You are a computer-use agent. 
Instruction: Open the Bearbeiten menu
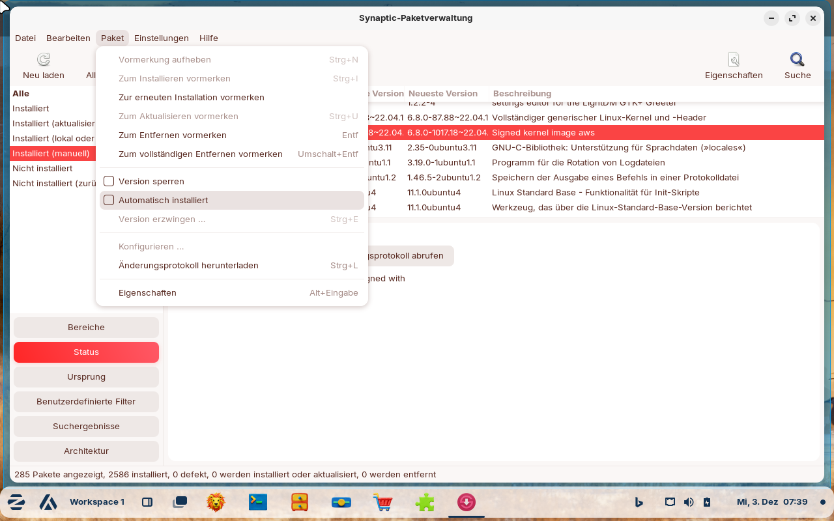tap(68, 38)
